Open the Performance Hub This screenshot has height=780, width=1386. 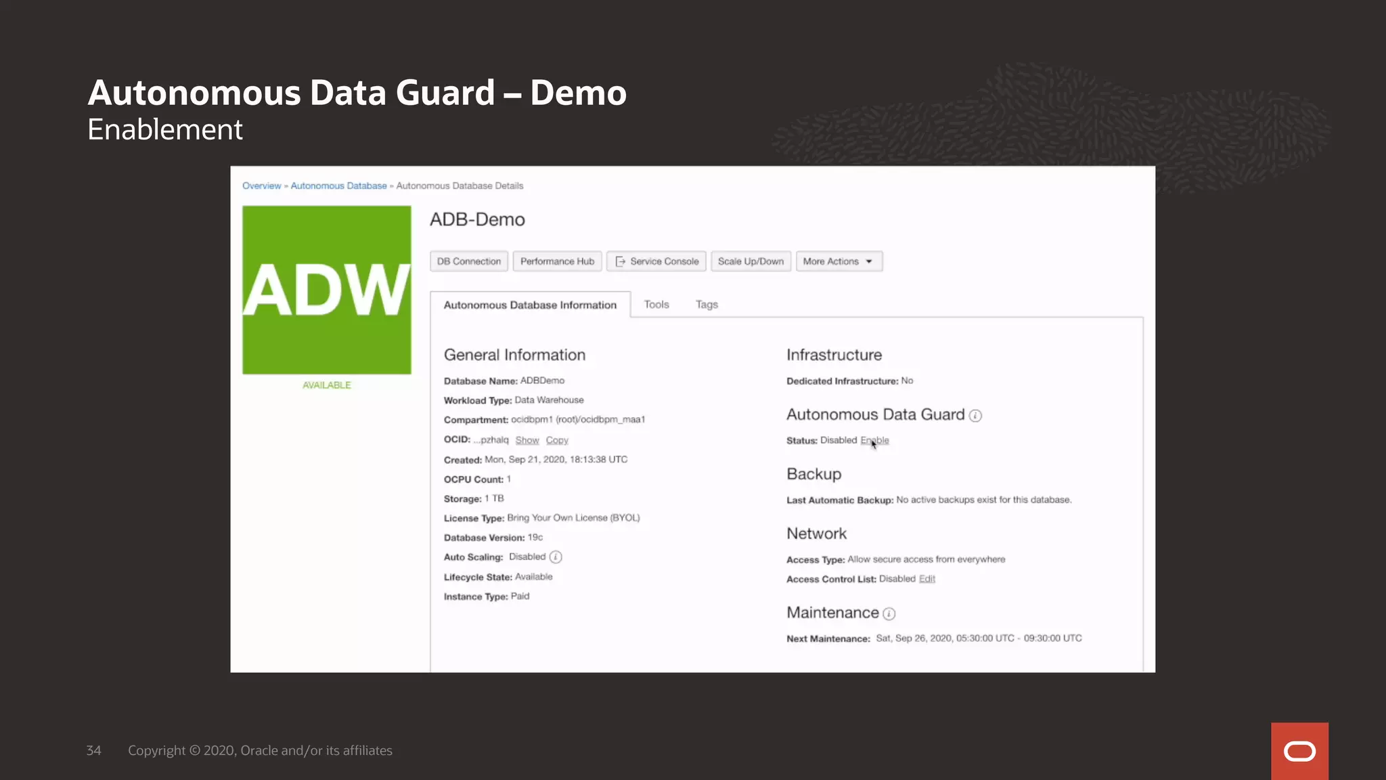pyautogui.click(x=558, y=261)
